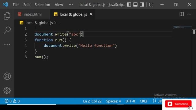Minimize the VS Code window
Screen dimensions: 196x110
[162, 5]
